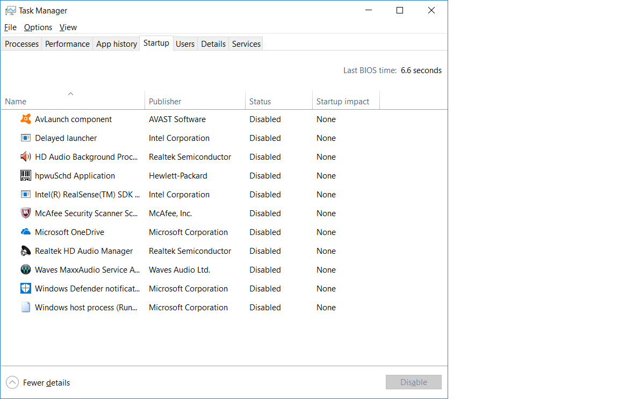Click the Task Manager title bar icon
The width and height of the screenshot is (619, 399).
tap(11, 11)
